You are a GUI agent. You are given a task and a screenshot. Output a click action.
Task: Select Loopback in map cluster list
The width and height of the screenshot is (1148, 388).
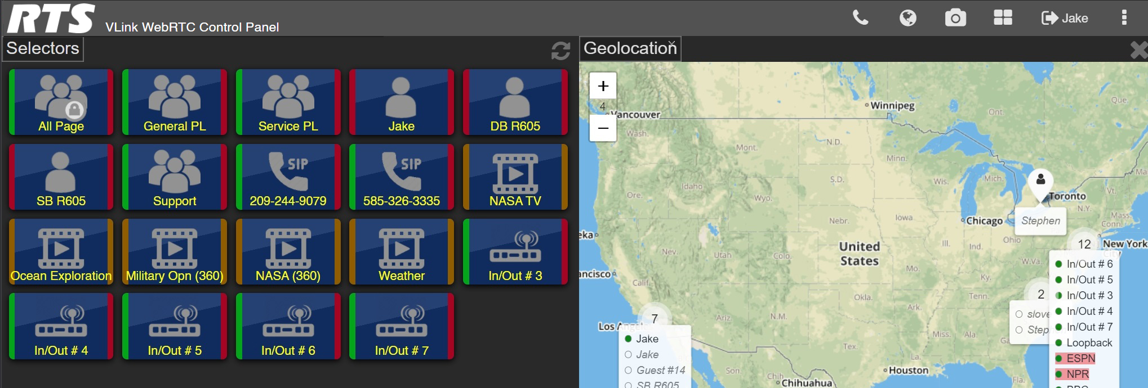(1084, 342)
